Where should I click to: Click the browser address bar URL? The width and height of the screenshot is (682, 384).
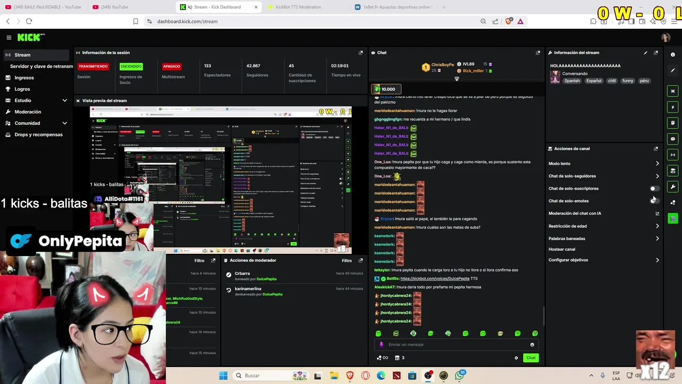187,21
